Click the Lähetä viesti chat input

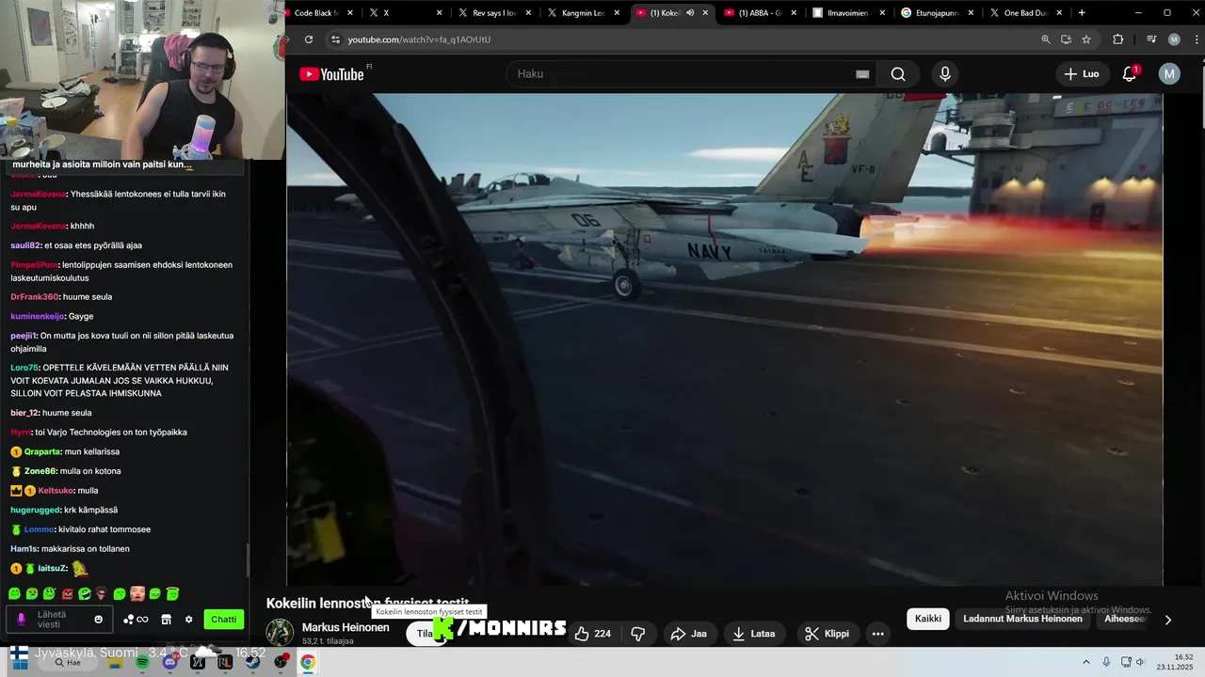58,619
